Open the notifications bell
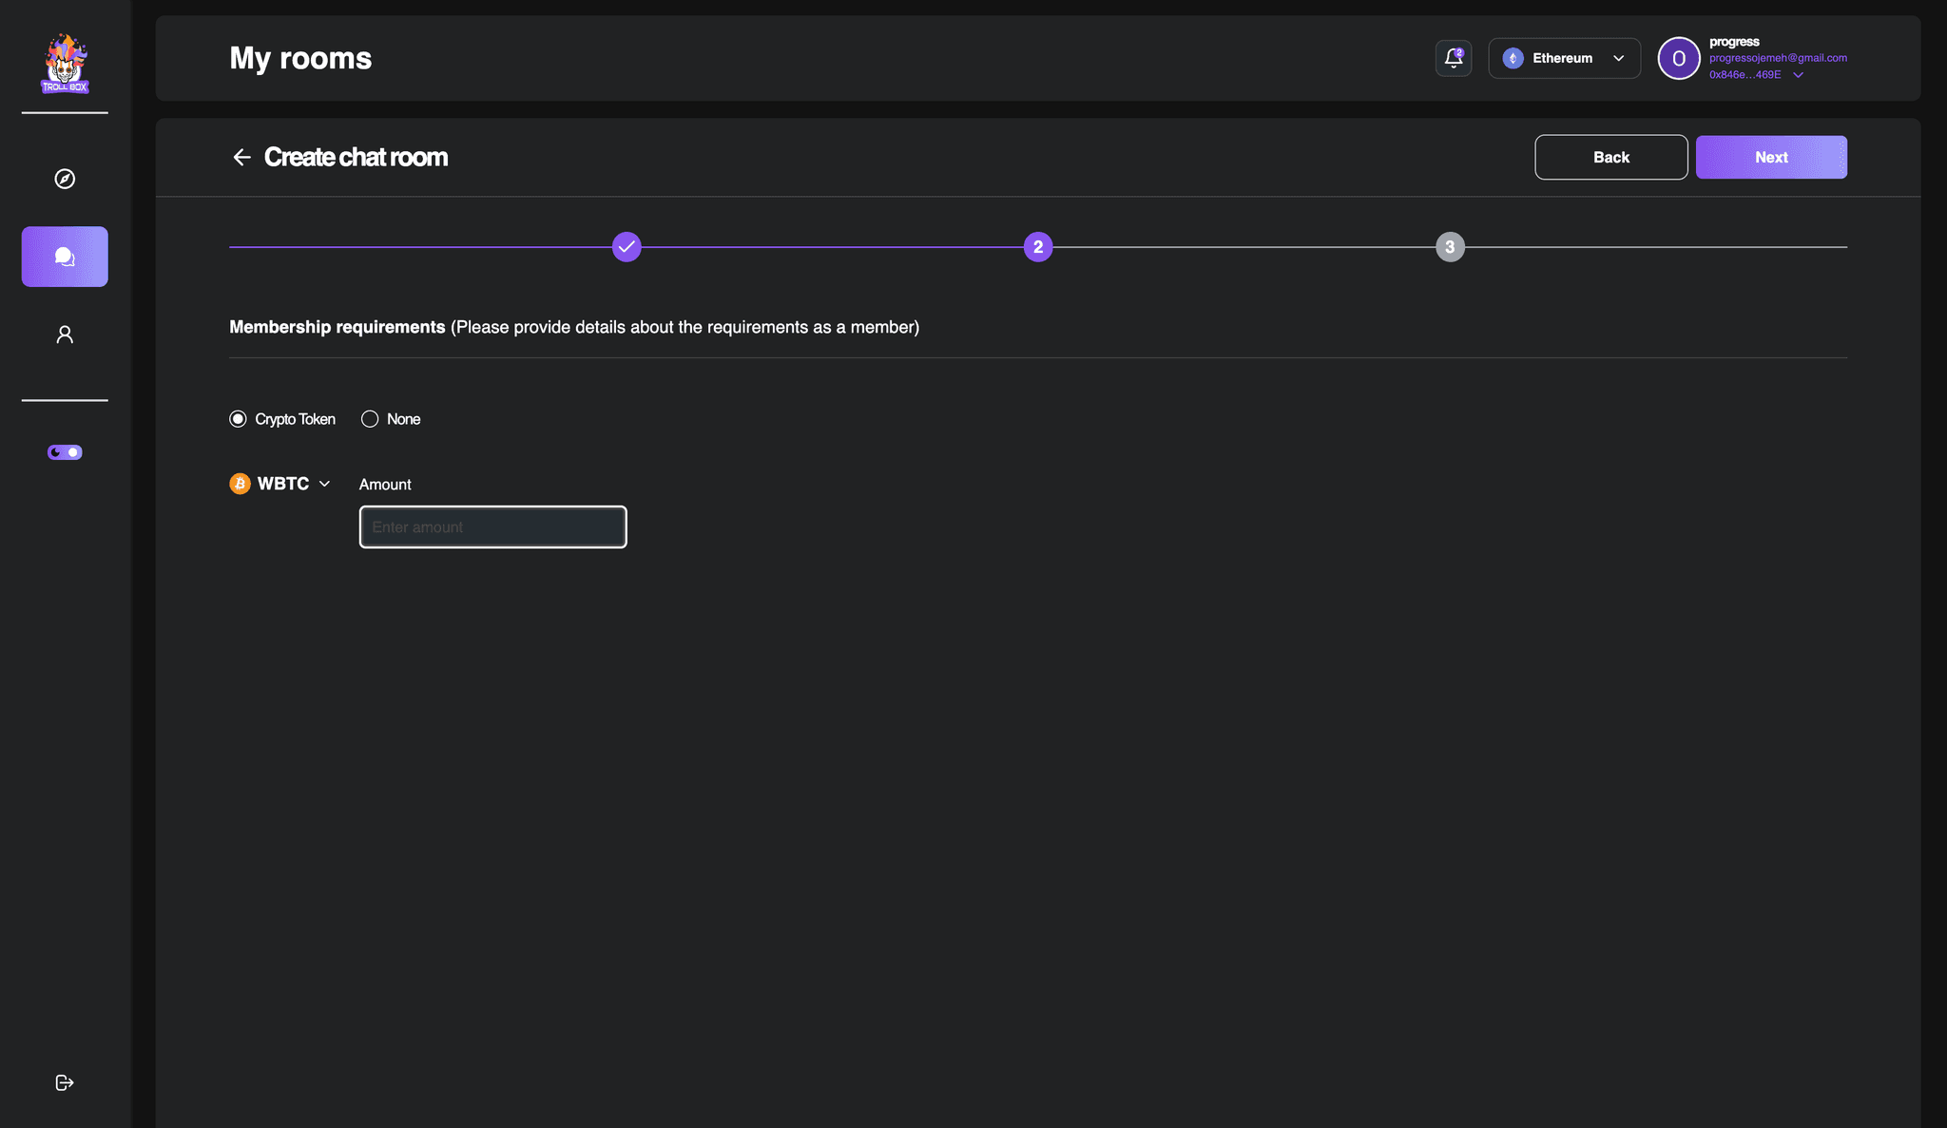Image resolution: width=1947 pixels, height=1128 pixels. (1453, 58)
